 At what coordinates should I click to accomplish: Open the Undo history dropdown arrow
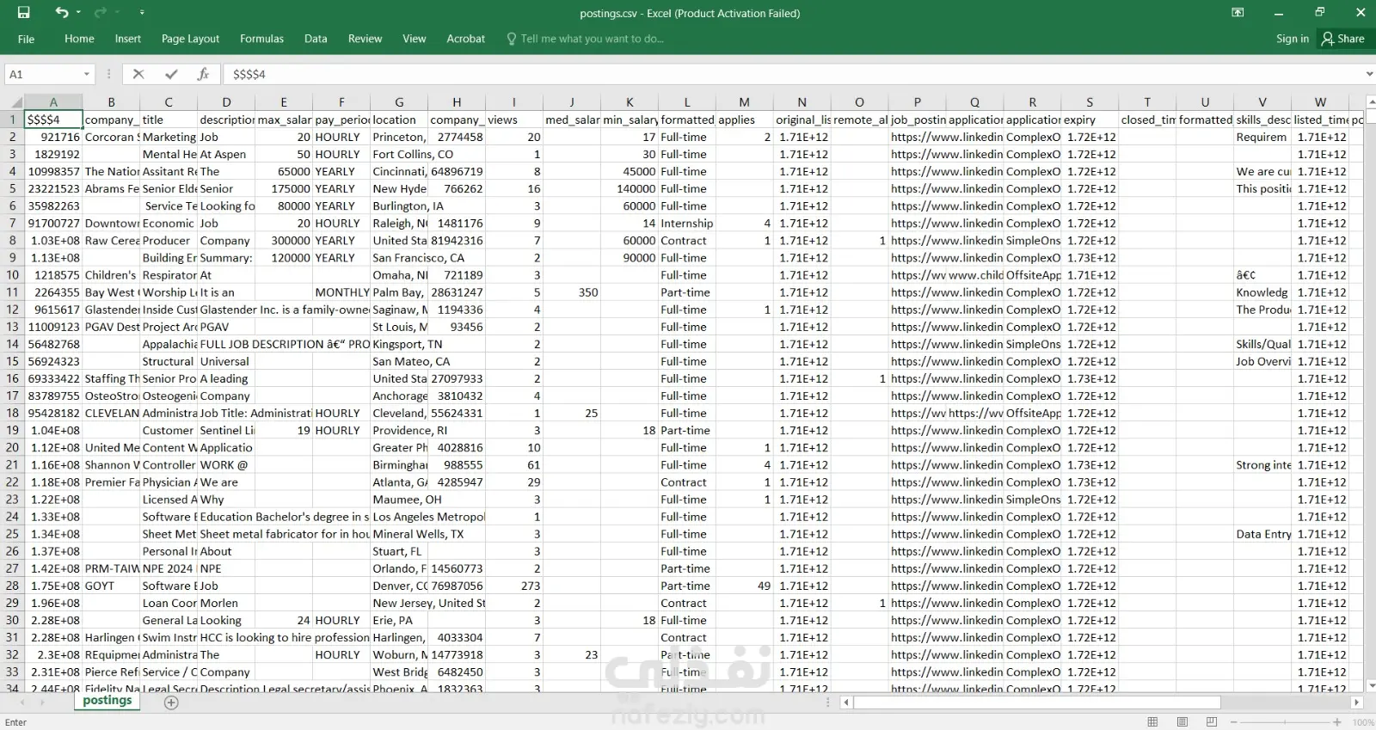[x=78, y=13]
